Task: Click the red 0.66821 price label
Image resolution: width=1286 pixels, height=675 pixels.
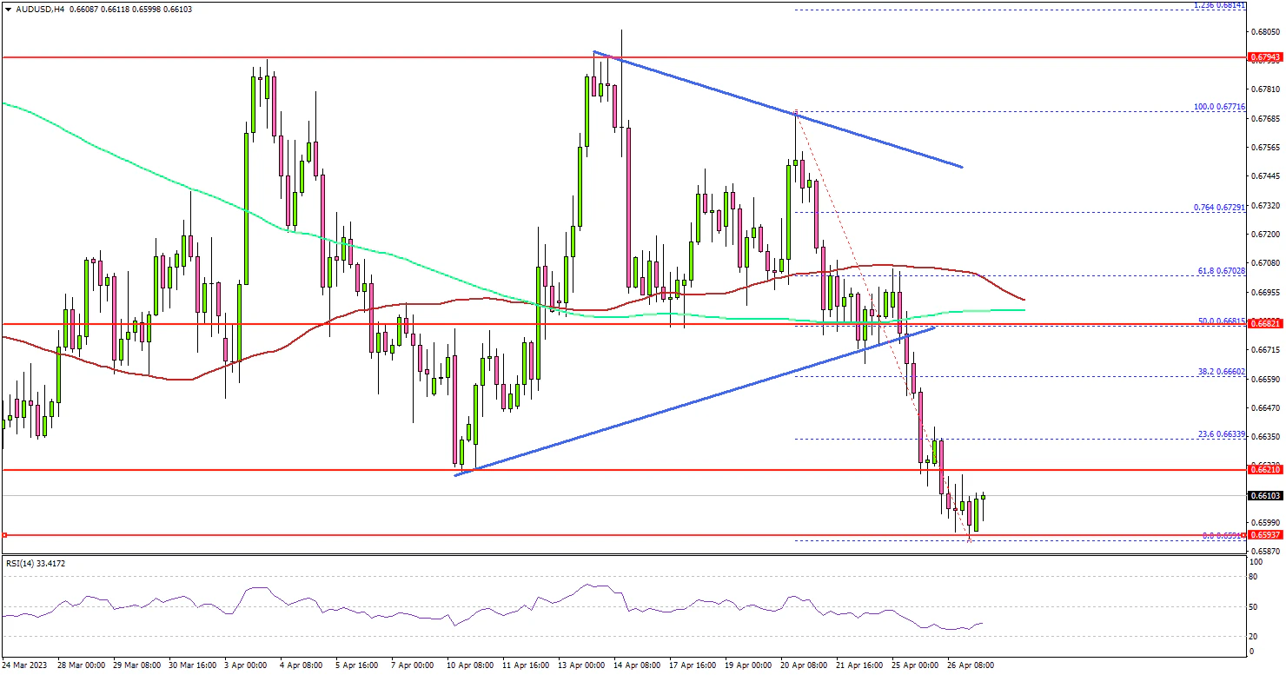Action: click(x=1266, y=324)
